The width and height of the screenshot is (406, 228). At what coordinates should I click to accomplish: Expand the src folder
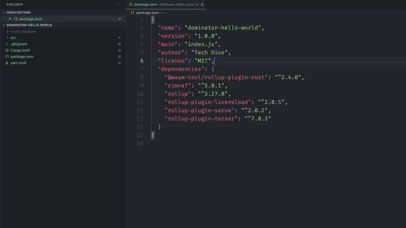(x=7, y=38)
